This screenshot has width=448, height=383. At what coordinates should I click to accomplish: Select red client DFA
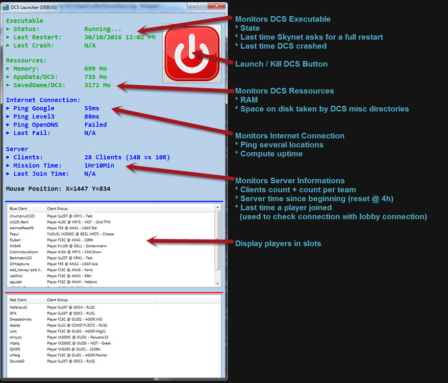tap(13, 314)
